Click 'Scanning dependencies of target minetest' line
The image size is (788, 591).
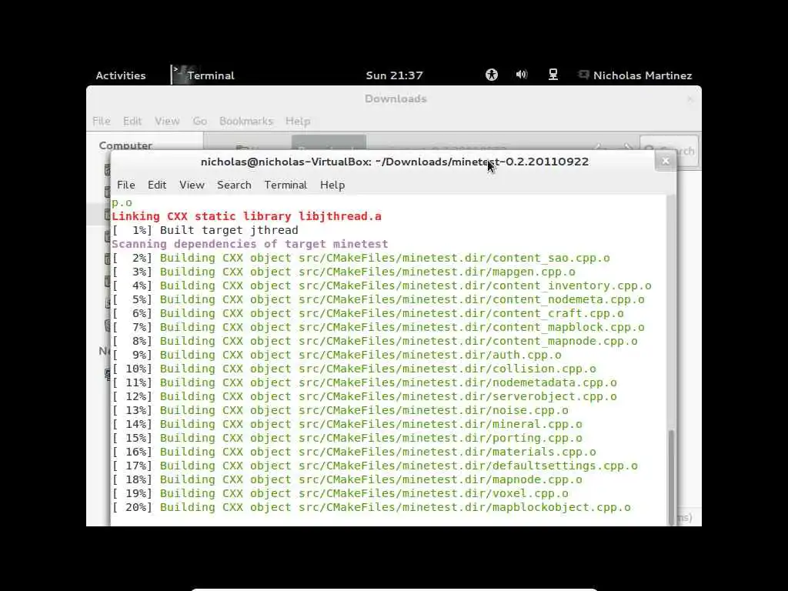point(250,244)
